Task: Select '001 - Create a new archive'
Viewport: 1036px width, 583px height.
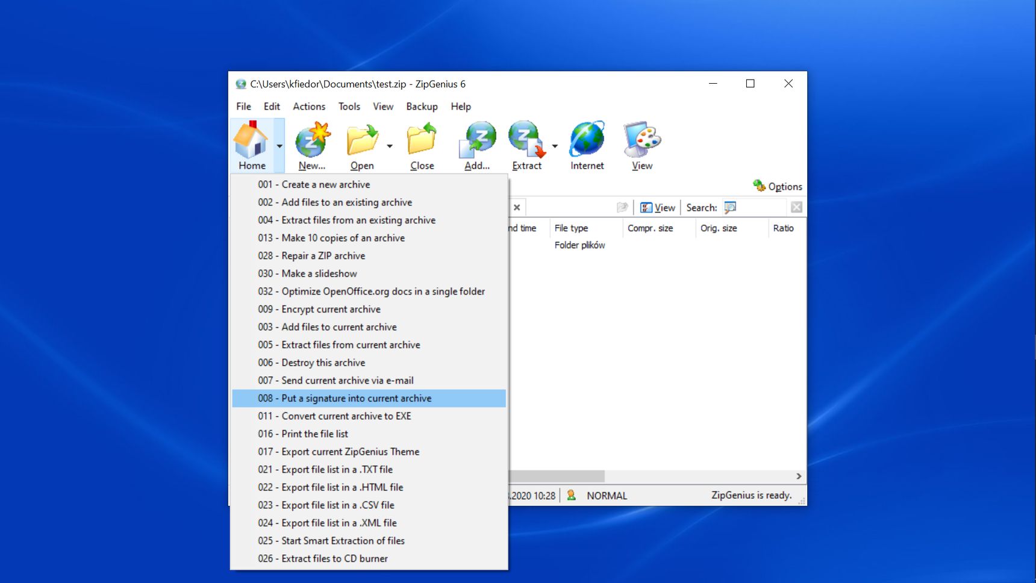Action: click(369, 184)
